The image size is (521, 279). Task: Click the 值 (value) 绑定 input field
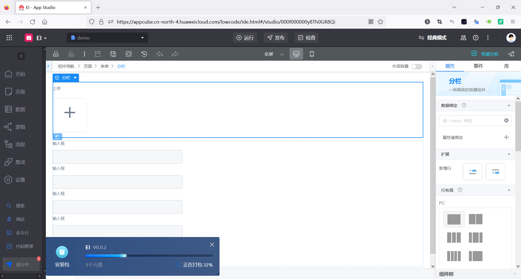475,121
